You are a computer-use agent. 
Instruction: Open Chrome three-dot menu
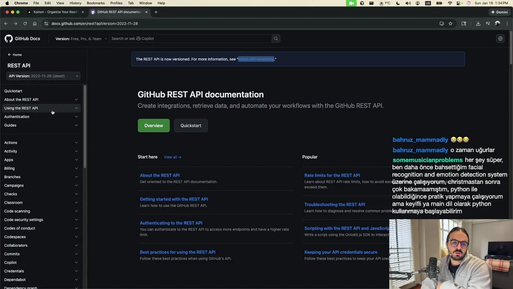pos(507,24)
